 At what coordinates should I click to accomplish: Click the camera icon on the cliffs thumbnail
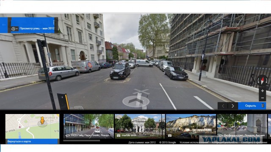pos(170,136)
